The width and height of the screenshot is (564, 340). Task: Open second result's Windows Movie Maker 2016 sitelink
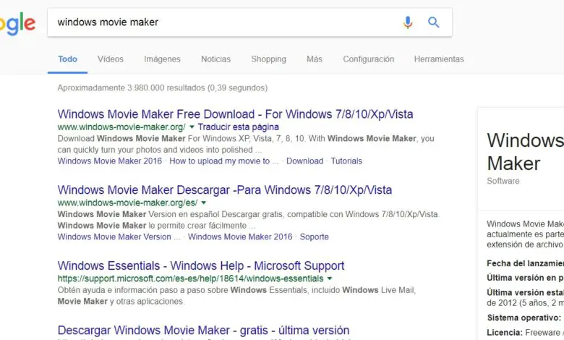(240, 237)
